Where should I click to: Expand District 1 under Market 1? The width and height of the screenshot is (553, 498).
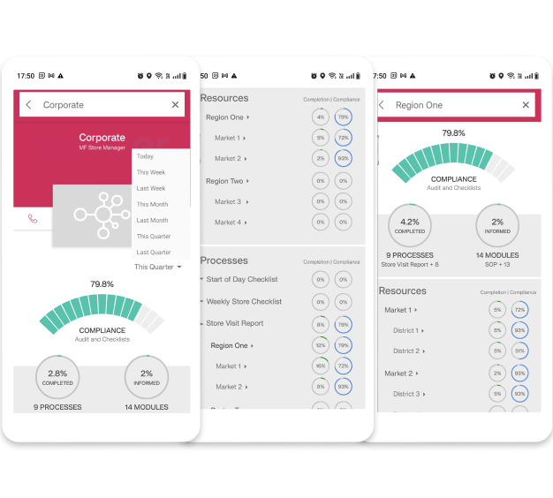[x=409, y=330]
